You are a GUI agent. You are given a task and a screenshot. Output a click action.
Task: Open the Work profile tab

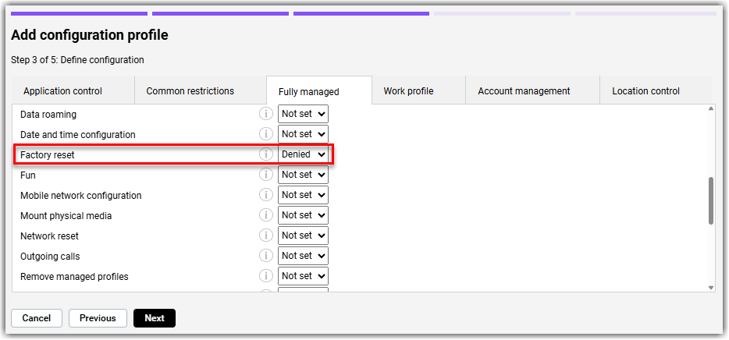coord(408,91)
